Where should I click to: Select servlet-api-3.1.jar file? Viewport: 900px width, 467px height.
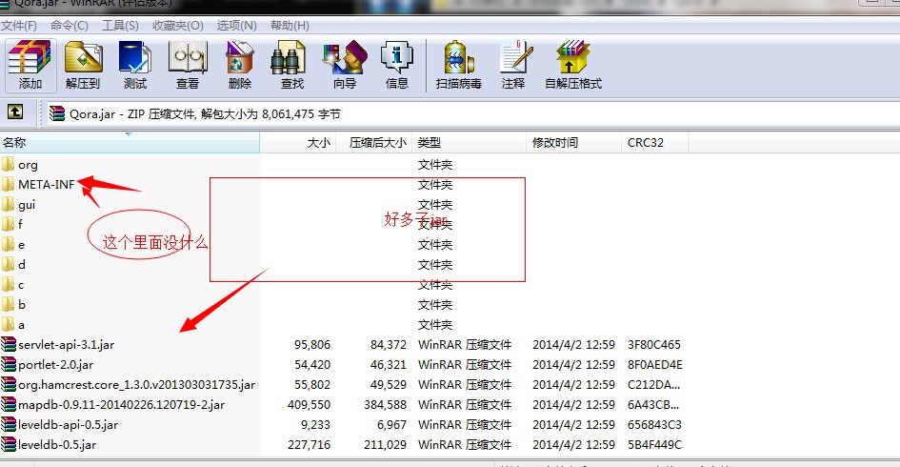[66, 345]
